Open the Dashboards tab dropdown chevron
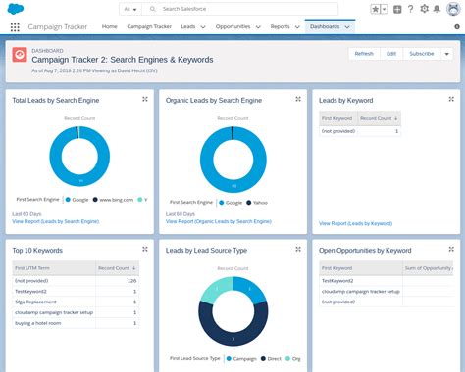 (347, 27)
